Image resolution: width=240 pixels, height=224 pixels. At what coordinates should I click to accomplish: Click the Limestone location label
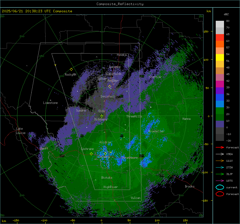(x=50, y=103)
